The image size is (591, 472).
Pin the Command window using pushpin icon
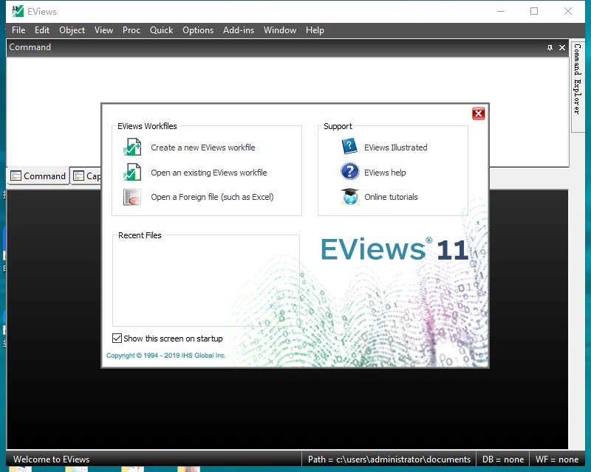coord(550,47)
